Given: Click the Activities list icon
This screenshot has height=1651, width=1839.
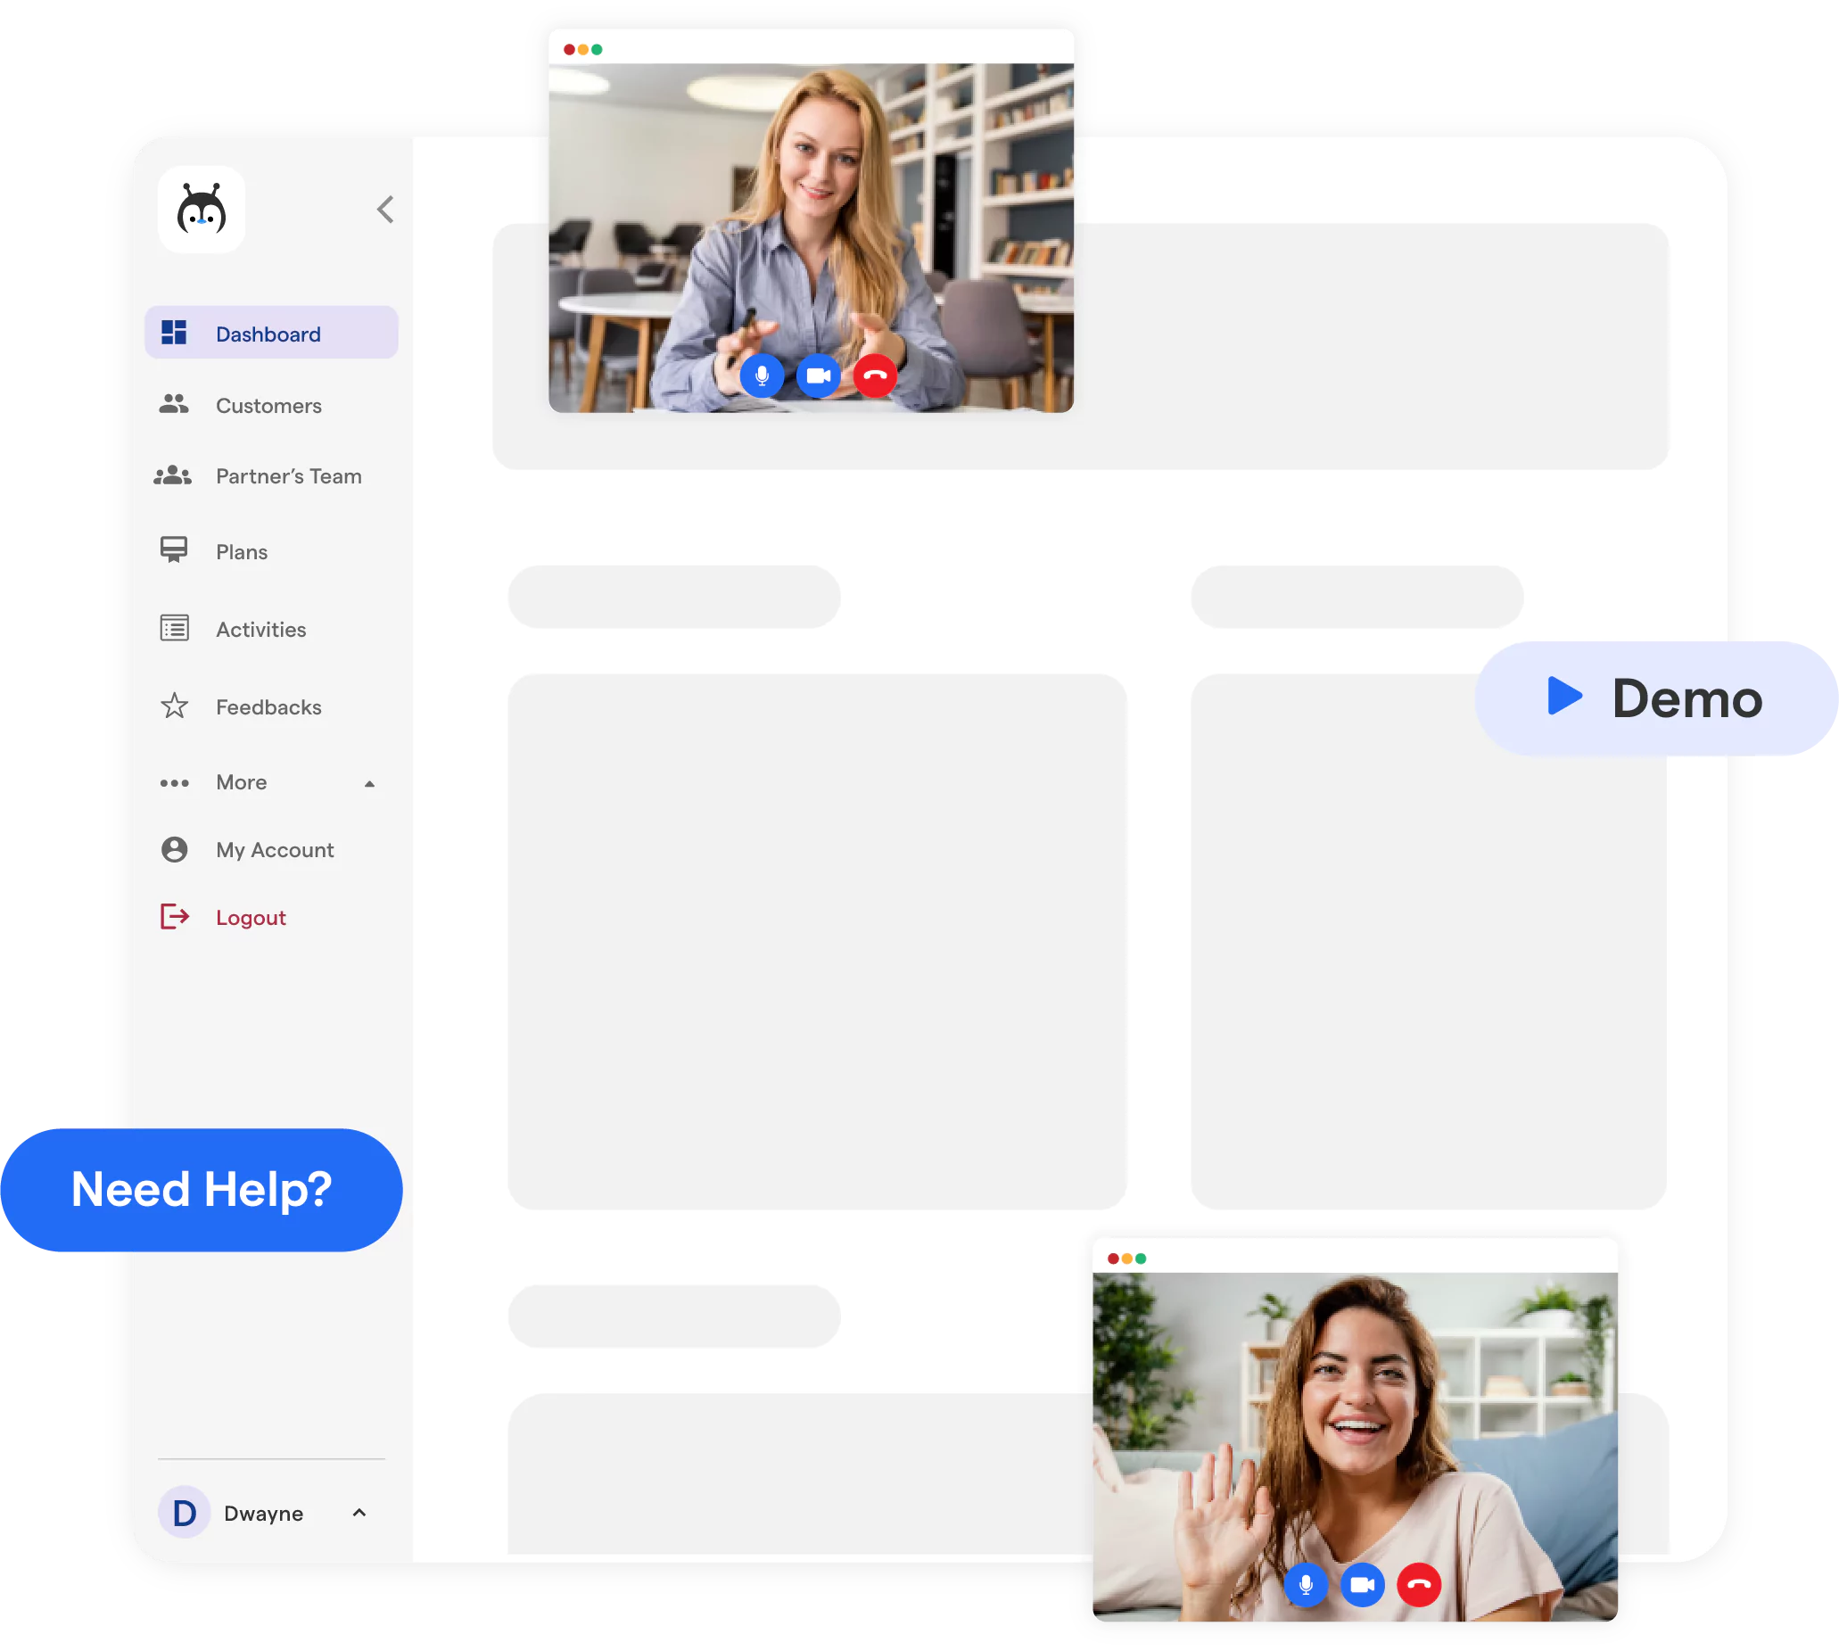Looking at the screenshot, I should [176, 630].
